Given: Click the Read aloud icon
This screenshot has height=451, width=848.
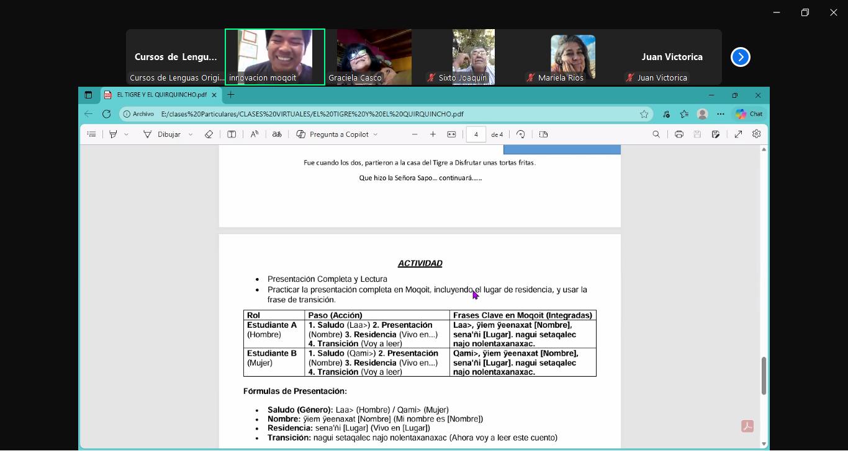Looking at the screenshot, I should tap(255, 134).
